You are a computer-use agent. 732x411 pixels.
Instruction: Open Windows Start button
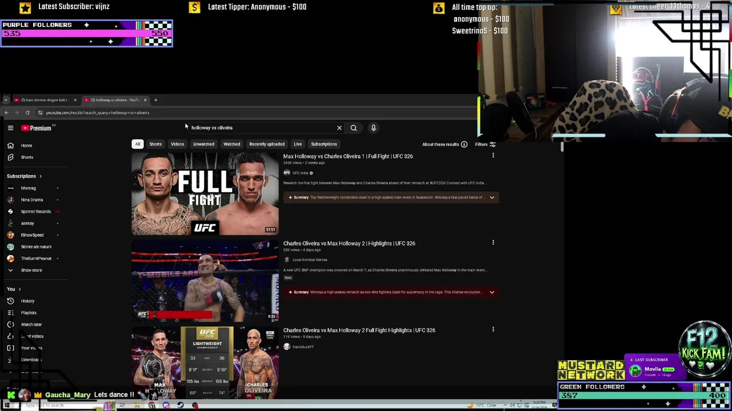pos(6,405)
